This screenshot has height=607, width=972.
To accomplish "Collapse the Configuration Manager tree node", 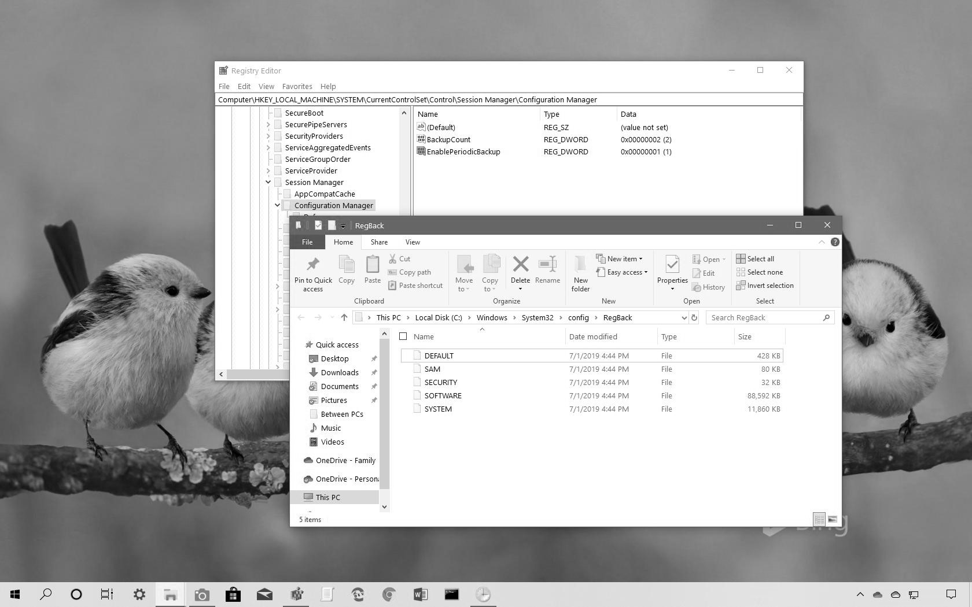I will (x=278, y=206).
